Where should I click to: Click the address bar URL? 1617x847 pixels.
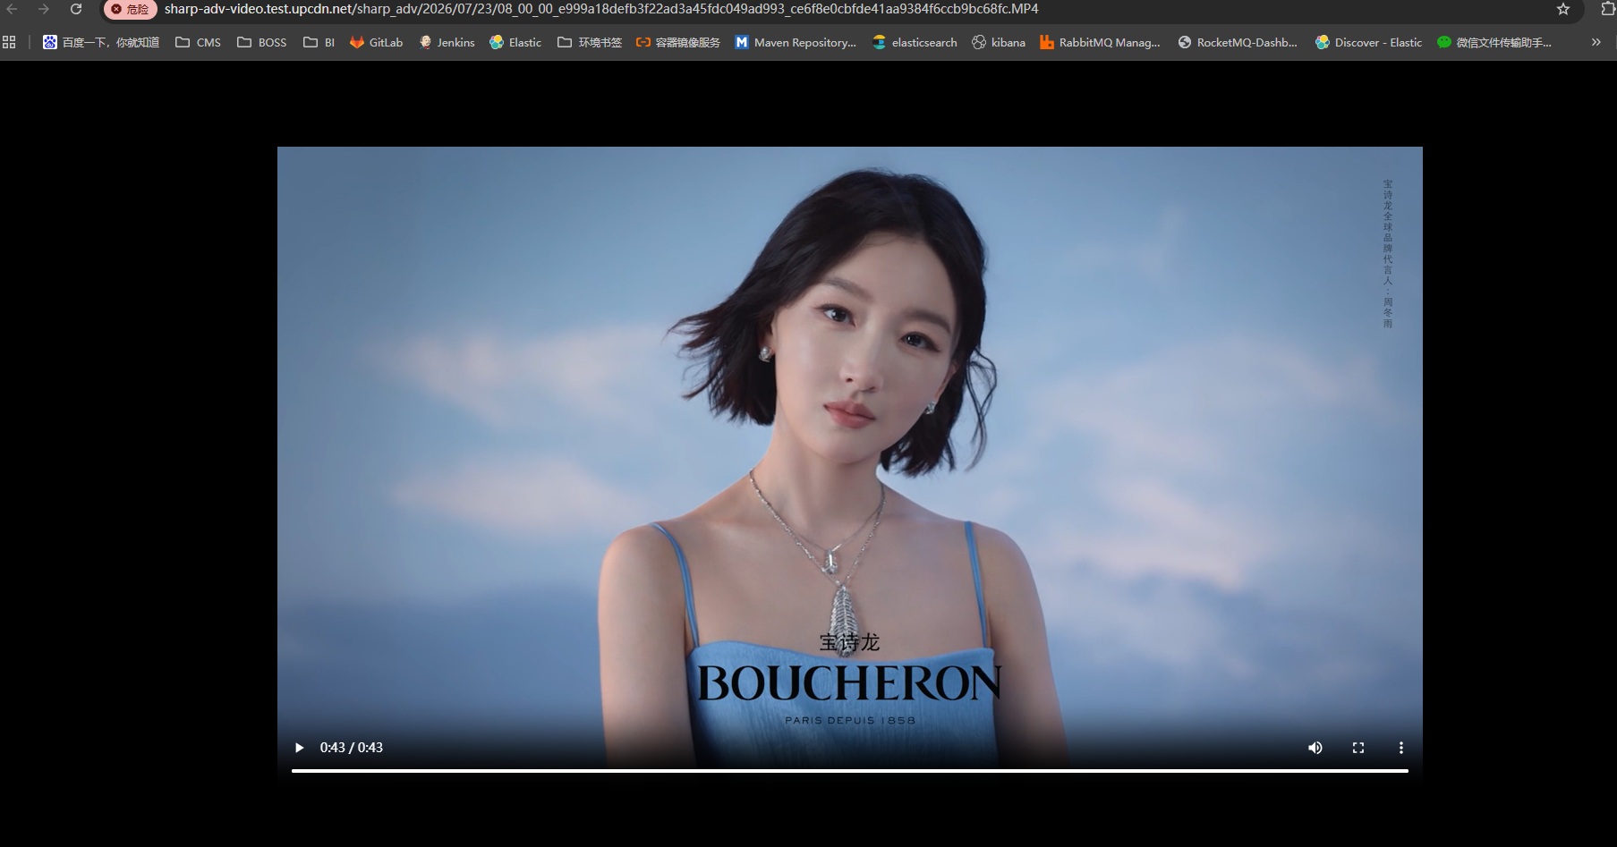[601, 9]
